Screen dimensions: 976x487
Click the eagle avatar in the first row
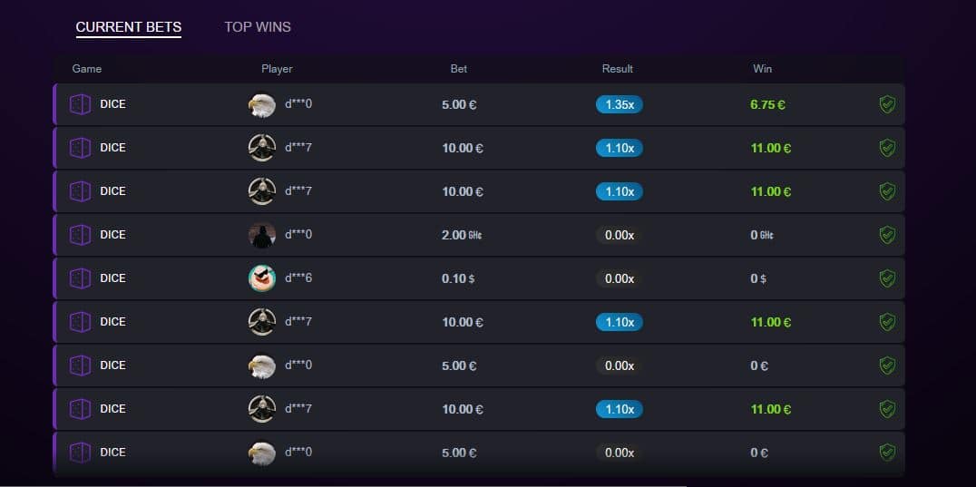click(x=261, y=104)
